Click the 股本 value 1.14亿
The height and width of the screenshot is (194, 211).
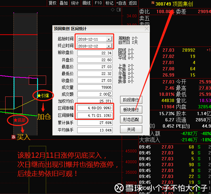point(204,114)
